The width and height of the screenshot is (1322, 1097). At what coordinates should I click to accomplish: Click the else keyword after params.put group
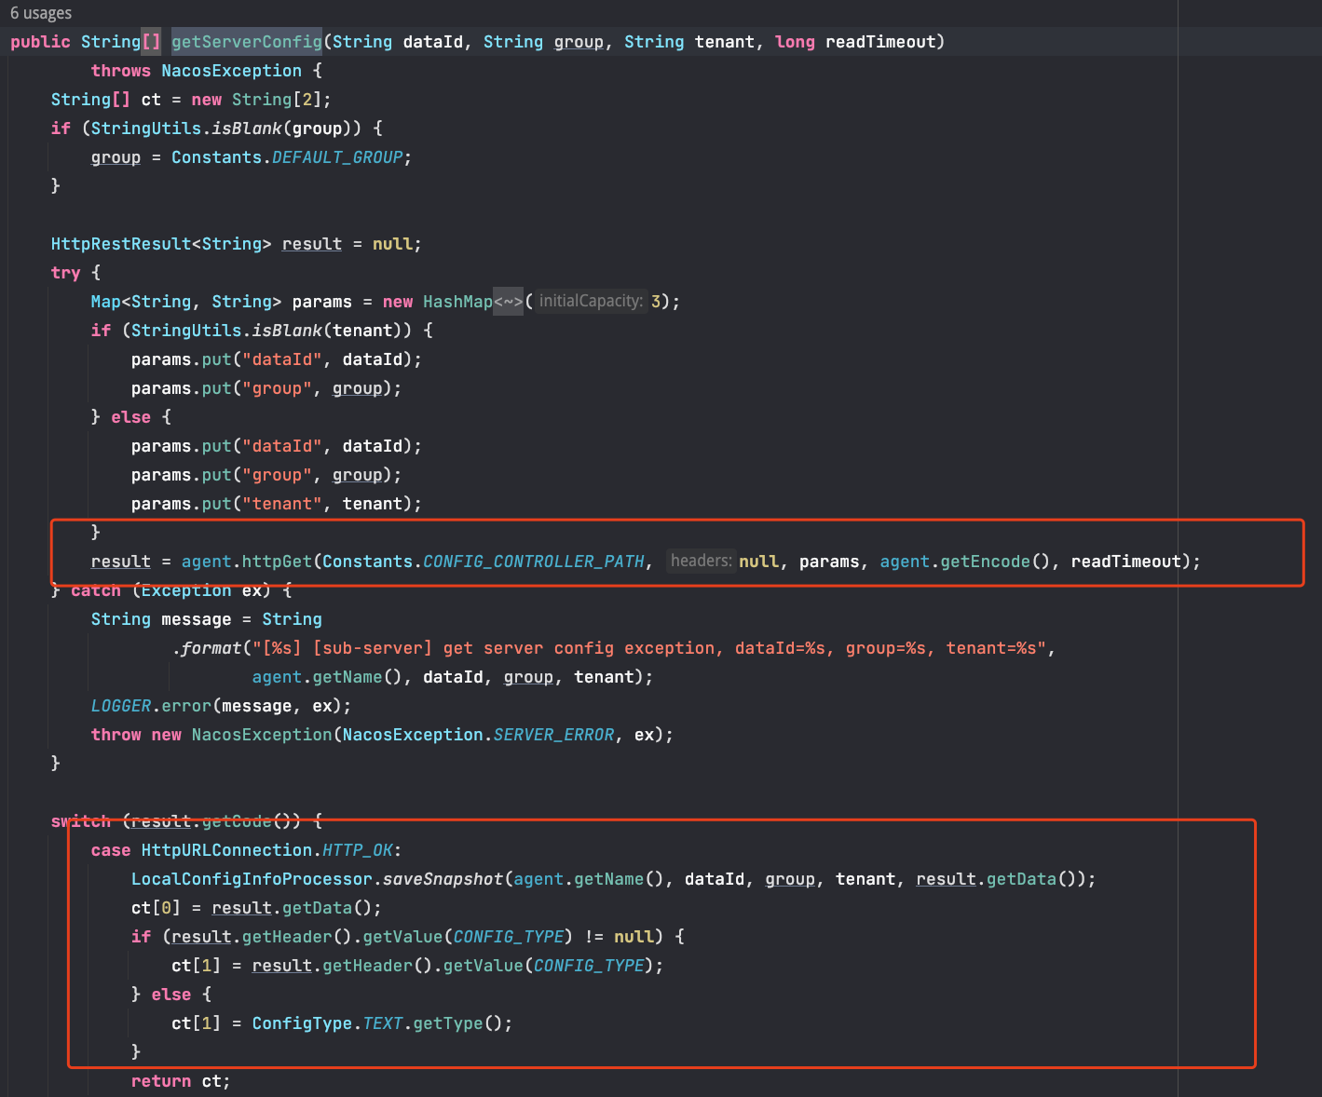click(x=131, y=417)
